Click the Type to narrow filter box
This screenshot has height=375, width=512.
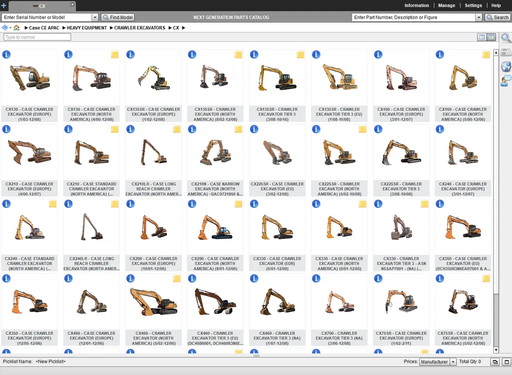tap(37, 37)
